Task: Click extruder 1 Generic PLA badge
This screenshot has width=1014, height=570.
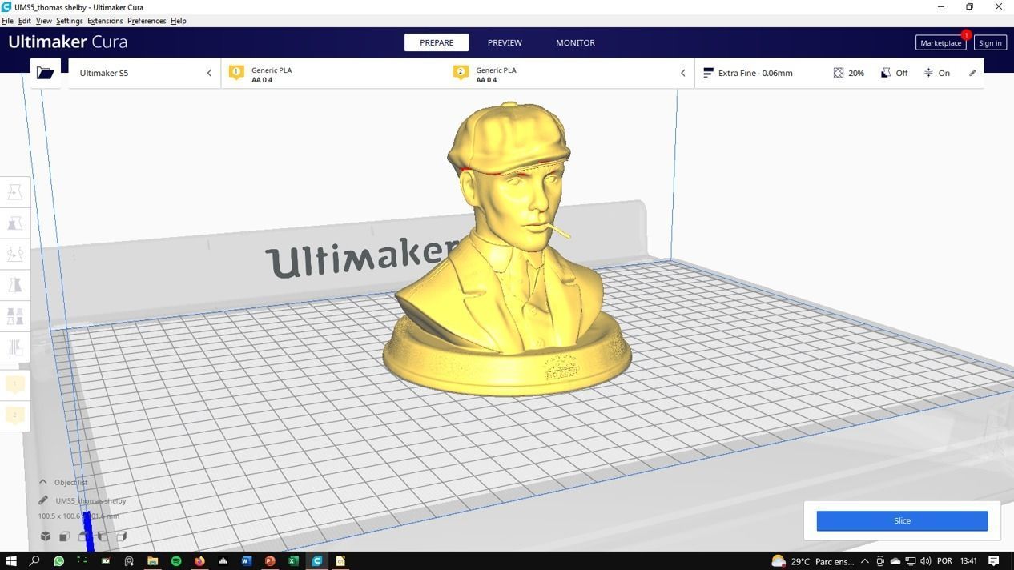Action: 236,73
